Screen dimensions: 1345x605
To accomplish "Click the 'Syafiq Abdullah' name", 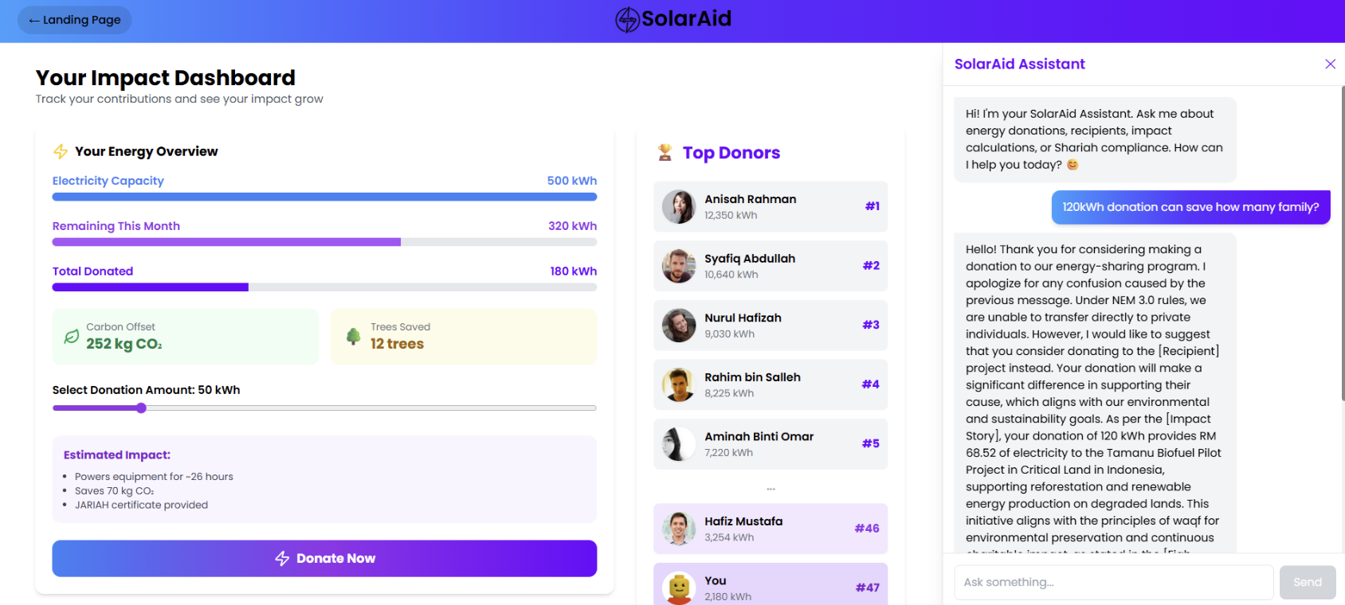I will [x=750, y=259].
